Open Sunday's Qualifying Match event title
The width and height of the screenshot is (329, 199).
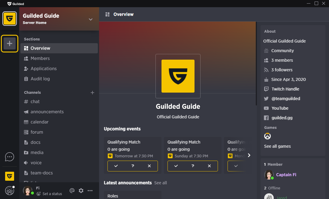click(x=184, y=142)
